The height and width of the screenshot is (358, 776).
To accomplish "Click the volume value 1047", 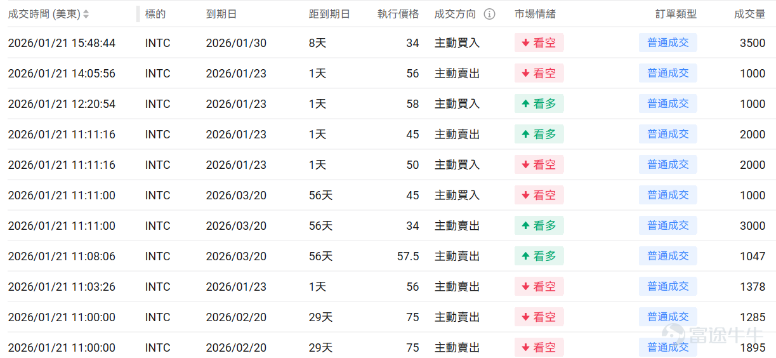I will point(753,256).
